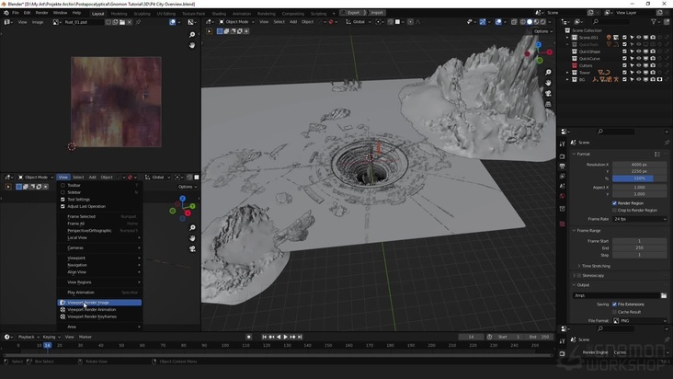Click format presets list icon
Image resolution: width=673 pixels, height=379 pixels.
[657, 154]
